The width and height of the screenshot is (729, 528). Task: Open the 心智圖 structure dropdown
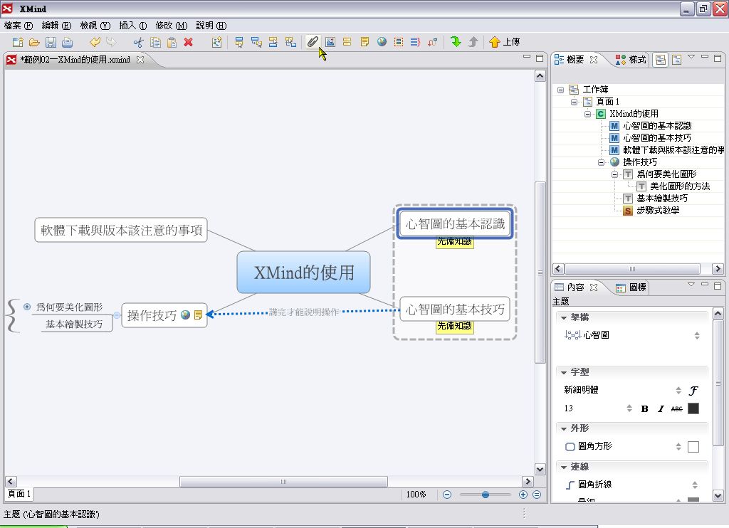pos(697,335)
